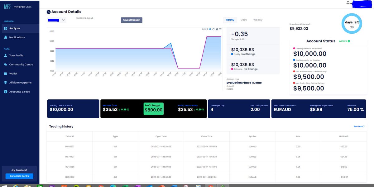Click Max Balance Stop Out $9,500.00 value

(x=309, y=77)
